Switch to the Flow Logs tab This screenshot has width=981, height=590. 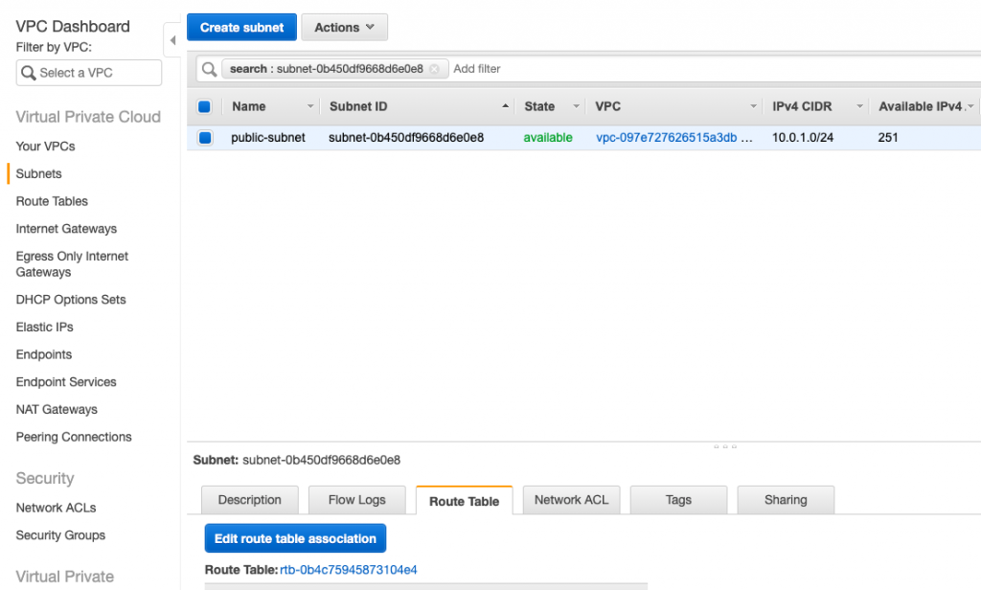(356, 500)
